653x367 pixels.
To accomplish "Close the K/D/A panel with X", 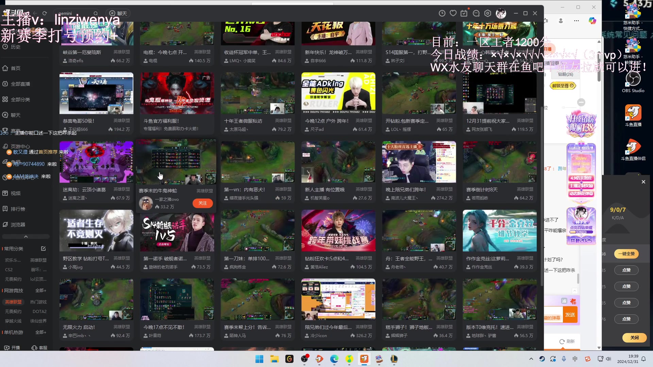I will [643, 182].
